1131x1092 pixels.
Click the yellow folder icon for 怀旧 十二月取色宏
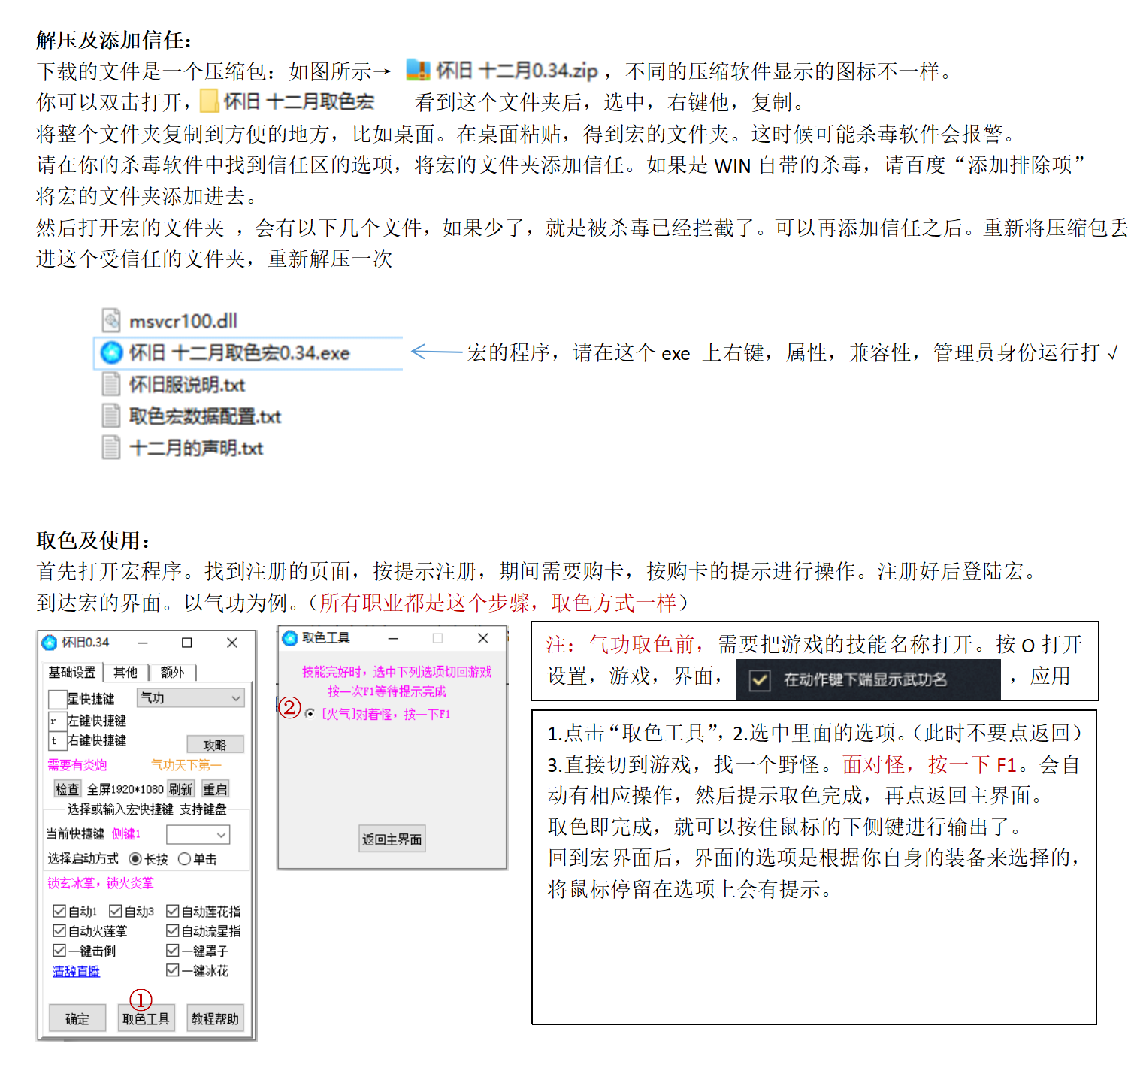tap(209, 101)
